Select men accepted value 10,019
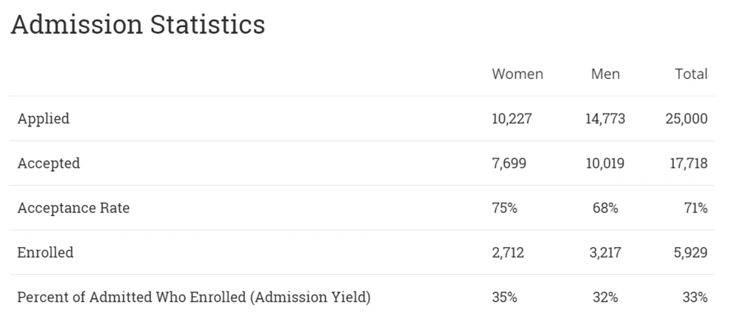729x317 pixels. [x=605, y=163]
